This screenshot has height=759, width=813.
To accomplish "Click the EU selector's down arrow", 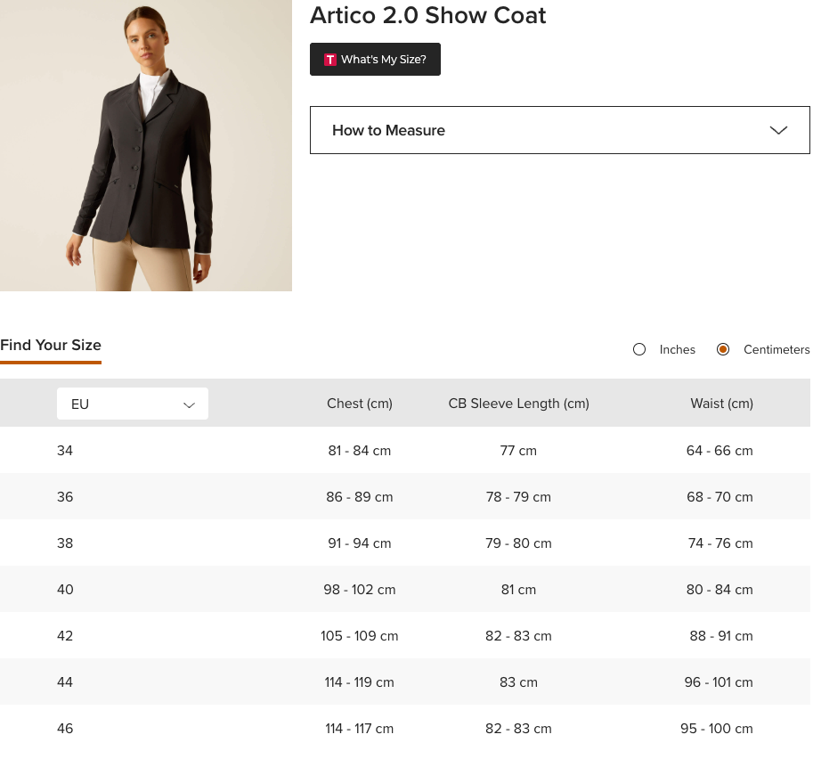I will pyautogui.click(x=189, y=404).
